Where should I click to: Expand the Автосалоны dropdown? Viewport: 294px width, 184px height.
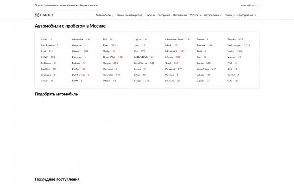click(213, 15)
